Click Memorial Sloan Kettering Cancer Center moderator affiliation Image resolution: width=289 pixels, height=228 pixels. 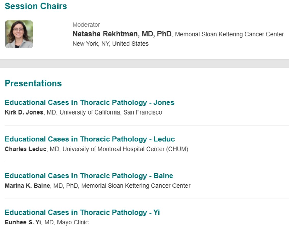pos(229,34)
